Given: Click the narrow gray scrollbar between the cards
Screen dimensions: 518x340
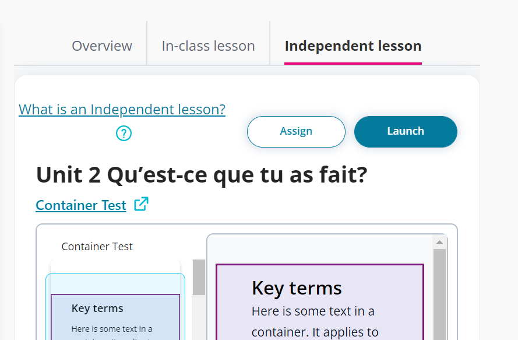Looking at the screenshot, I should pos(199,279).
